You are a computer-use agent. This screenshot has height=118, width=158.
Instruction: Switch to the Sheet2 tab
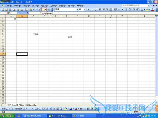(23, 105)
